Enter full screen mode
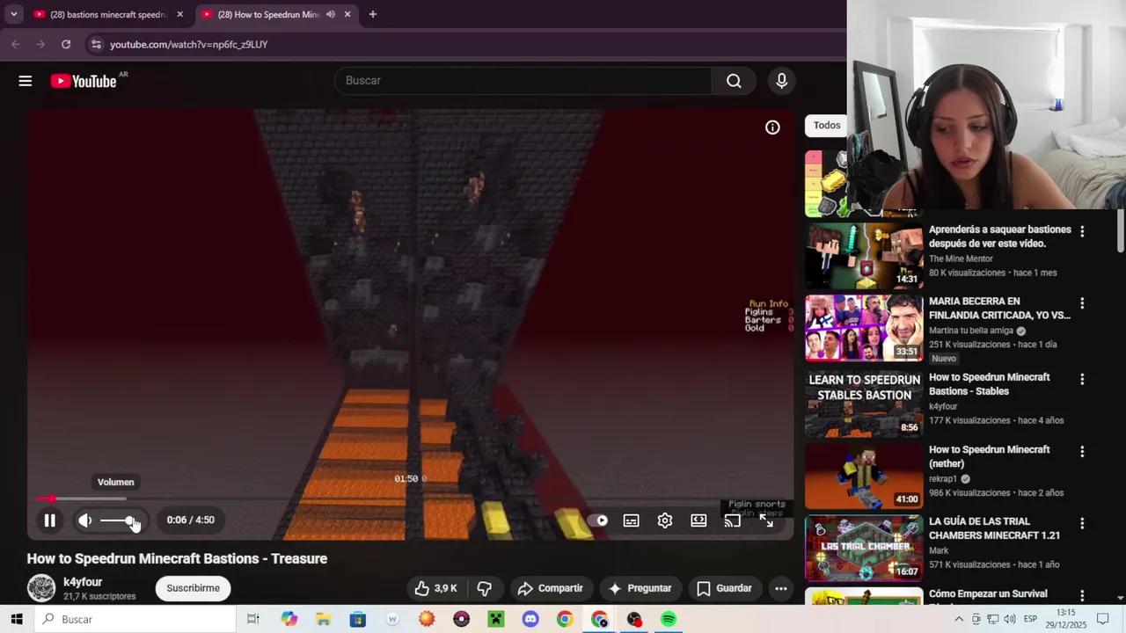 766,520
